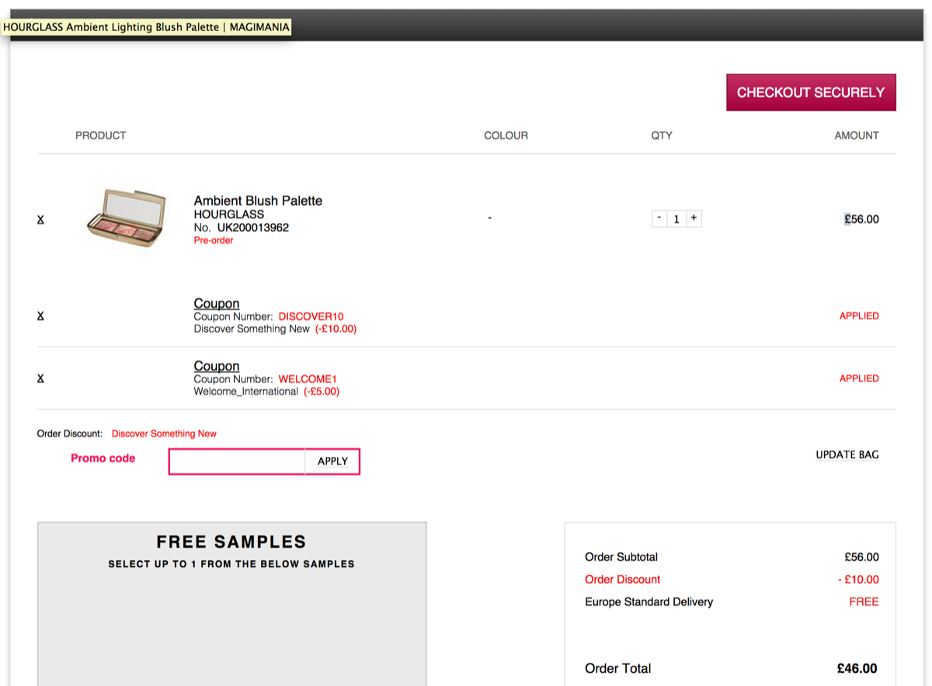
Task: Click the AMOUNT column header
Action: [857, 135]
